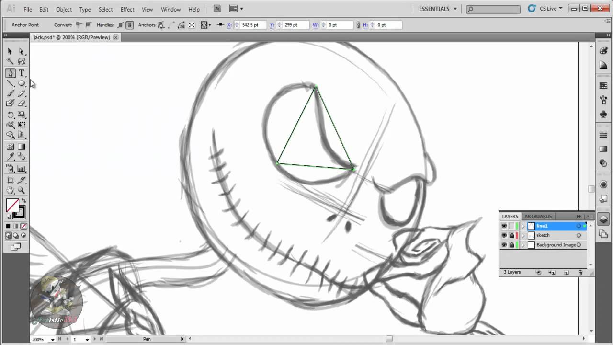This screenshot has height=345, width=613.
Task: Swap fill and stroke colors
Action: pos(23,201)
